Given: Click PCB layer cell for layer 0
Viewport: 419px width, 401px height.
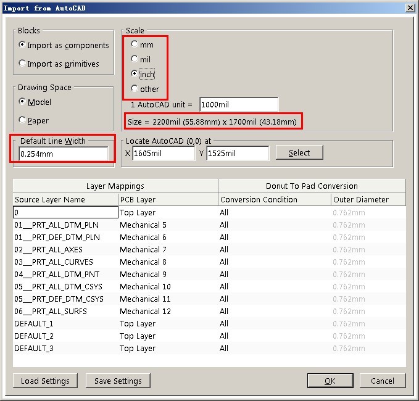Looking at the screenshot, I should click(168, 212).
